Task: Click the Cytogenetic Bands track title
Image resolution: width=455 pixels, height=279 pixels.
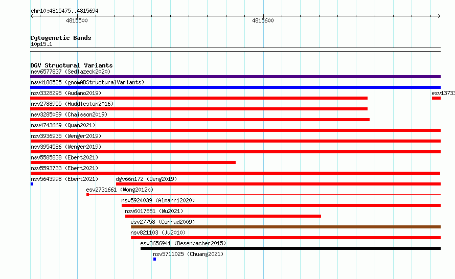Action: (61, 38)
